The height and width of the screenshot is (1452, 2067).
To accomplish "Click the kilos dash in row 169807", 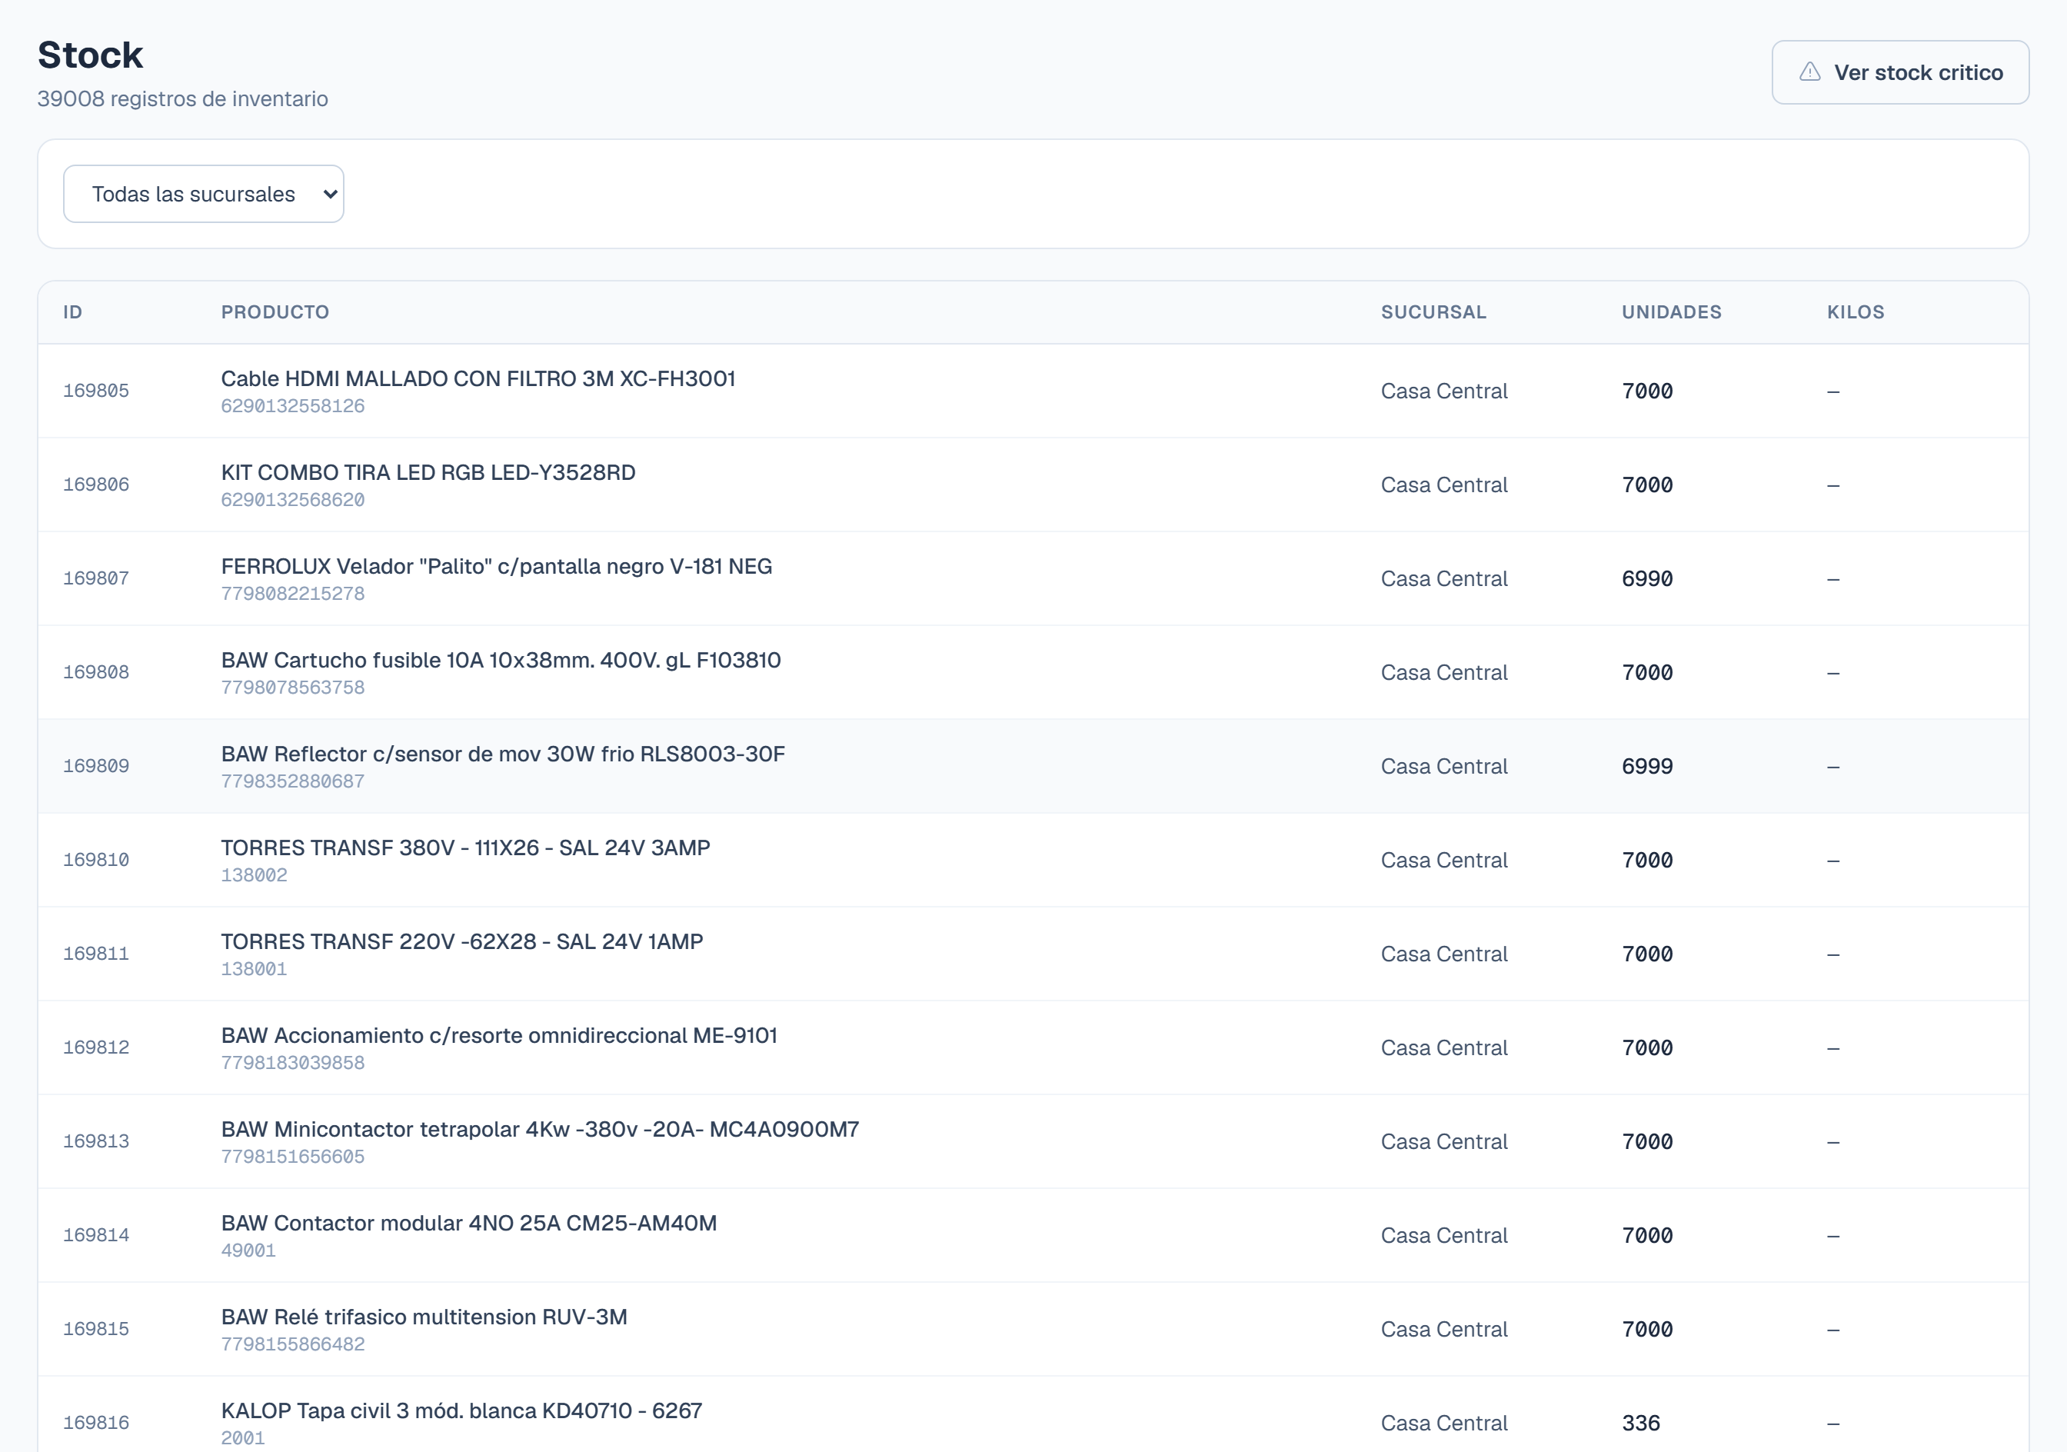I will coord(1833,580).
